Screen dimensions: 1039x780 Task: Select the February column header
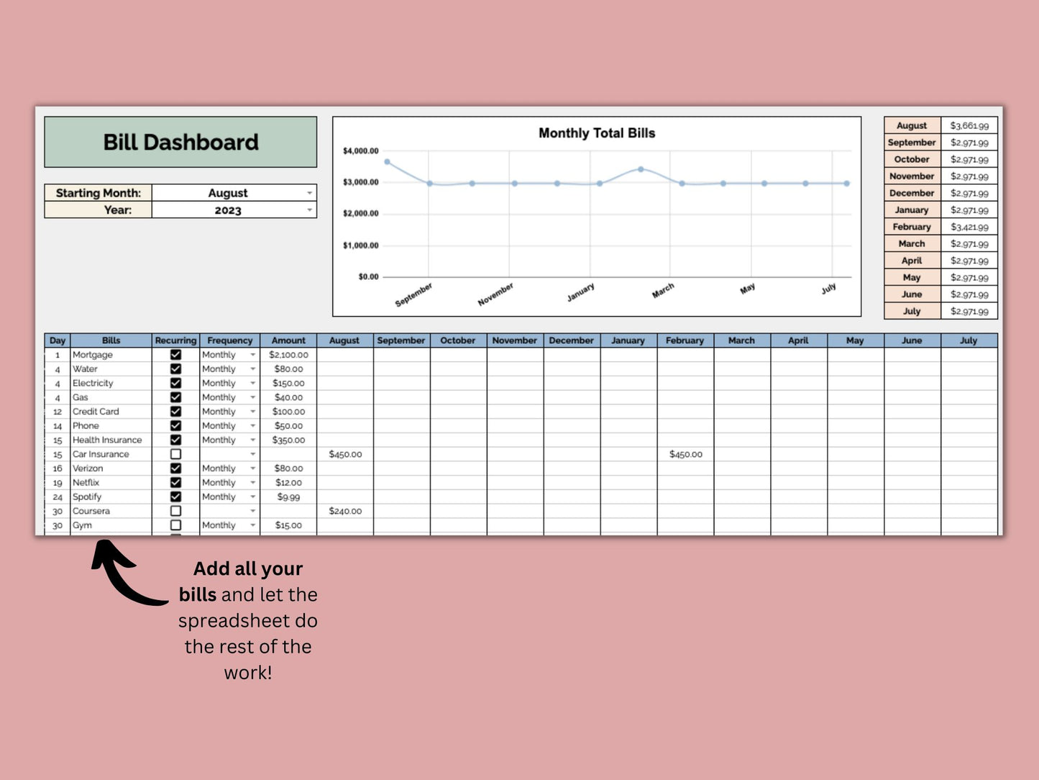[685, 340]
